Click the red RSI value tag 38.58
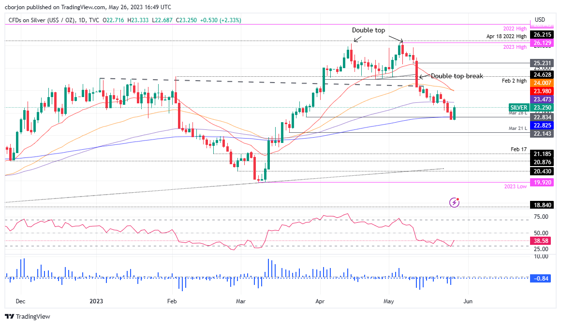 tap(541, 240)
